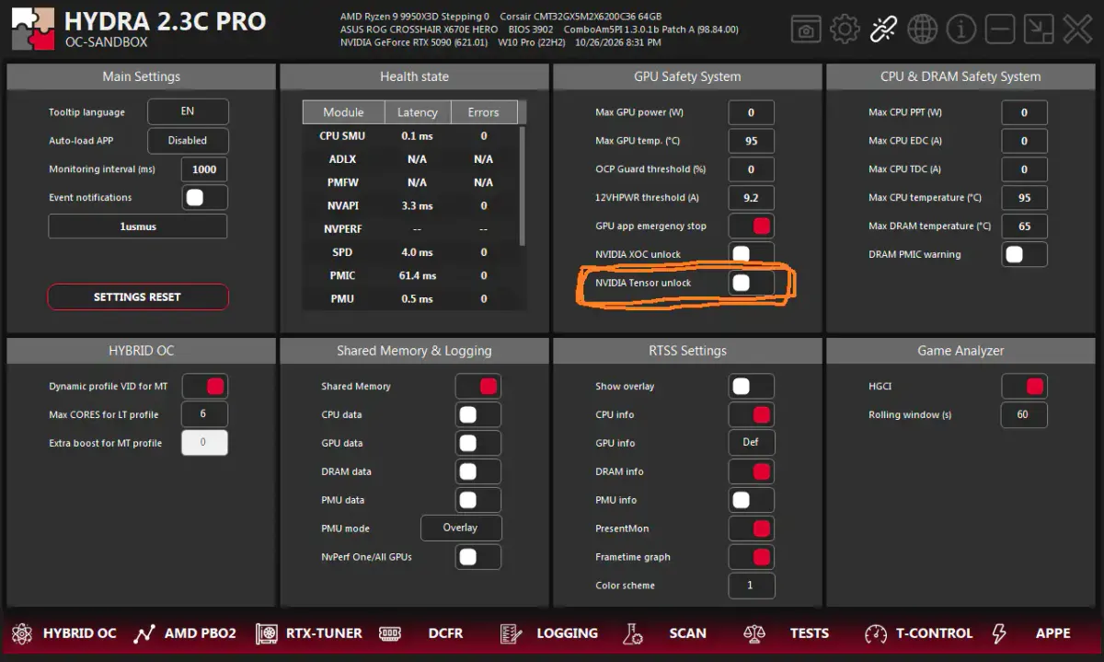Screen dimensions: 1104x662
Task: Enable Show overlay in RTSS Settings
Action: pos(751,386)
